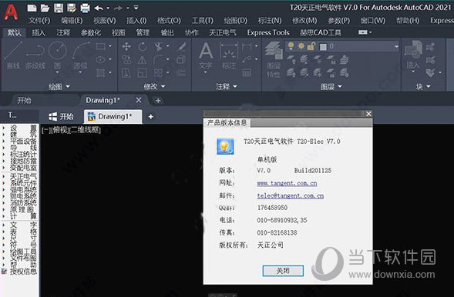Open the 格式(O) menu
Screen dimensions: 454x297
tap(169, 21)
